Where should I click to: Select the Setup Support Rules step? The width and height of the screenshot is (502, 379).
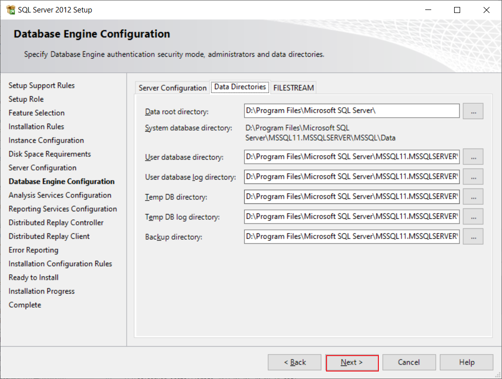pos(41,86)
